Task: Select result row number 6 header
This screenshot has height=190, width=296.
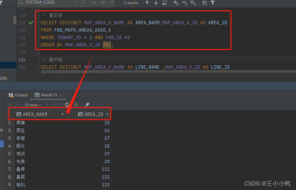Action: pos(9,161)
